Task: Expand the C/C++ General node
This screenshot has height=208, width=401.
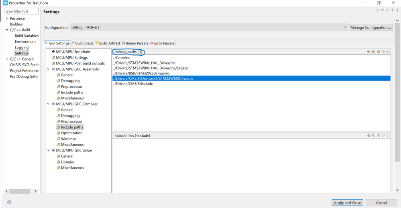Action: pyautogui.click(x=7, y=59)
